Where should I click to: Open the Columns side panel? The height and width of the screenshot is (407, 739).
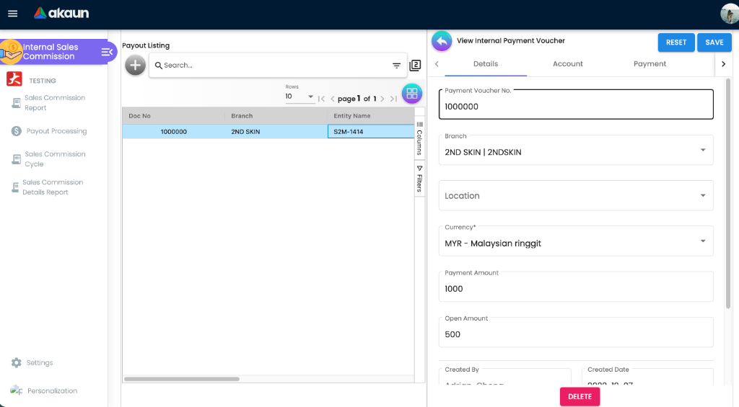click(x=419, y=138)
